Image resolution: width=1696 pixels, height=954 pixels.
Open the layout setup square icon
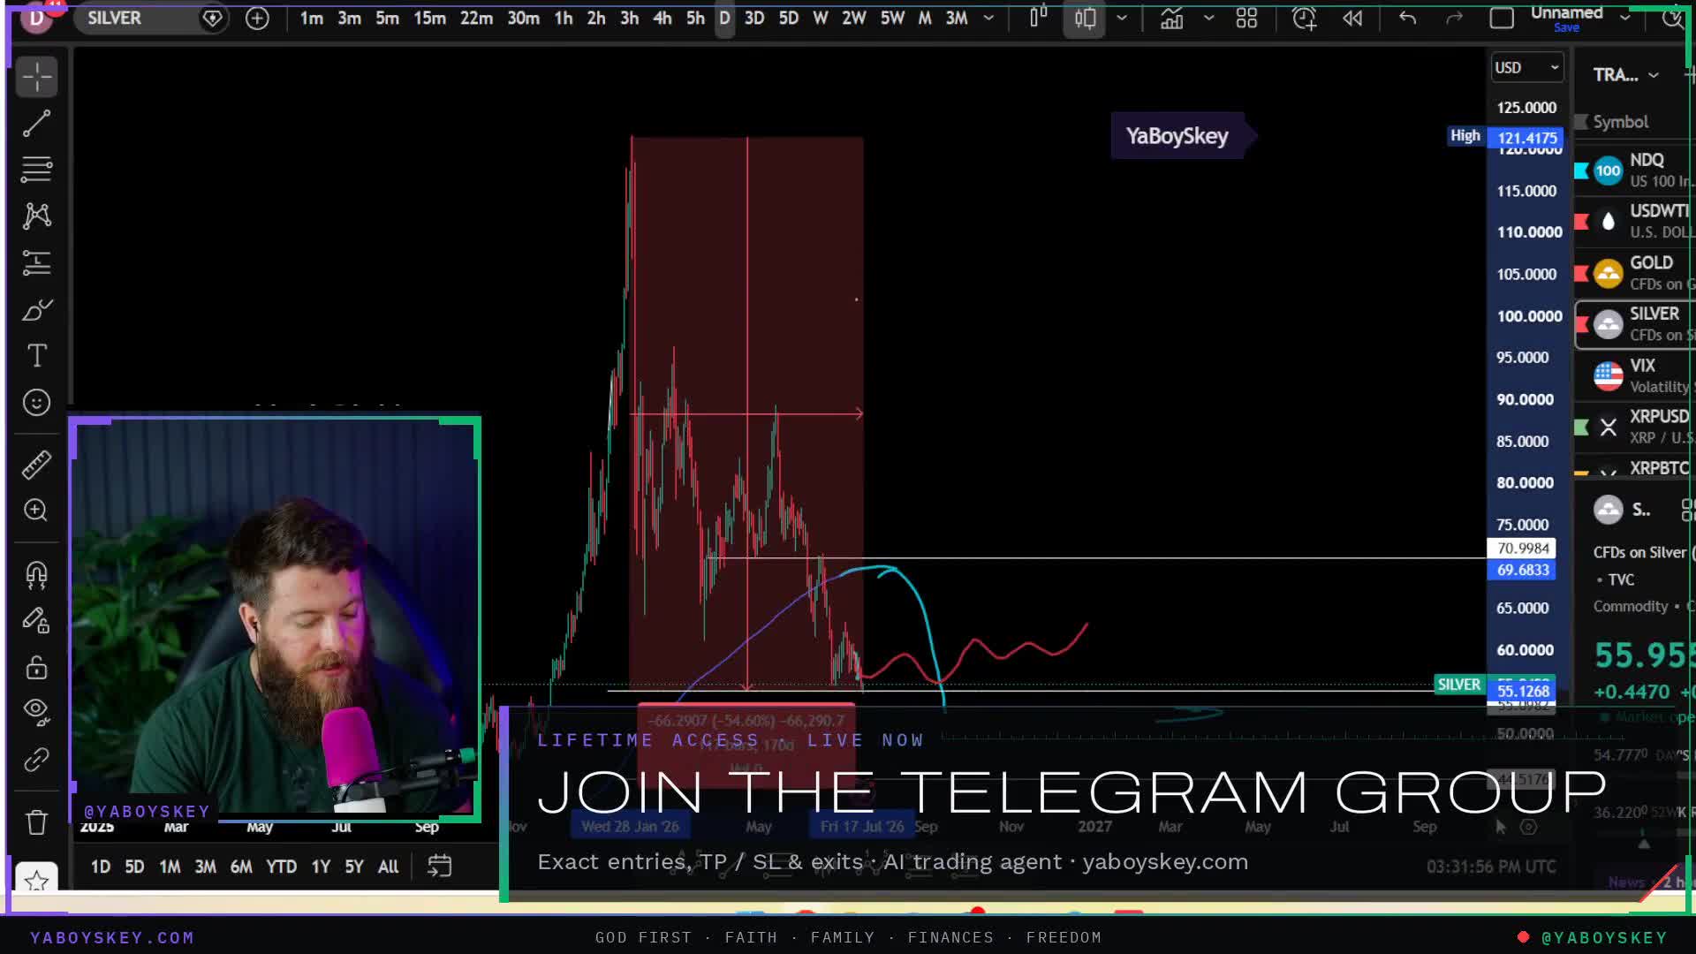coord(1502,18)
